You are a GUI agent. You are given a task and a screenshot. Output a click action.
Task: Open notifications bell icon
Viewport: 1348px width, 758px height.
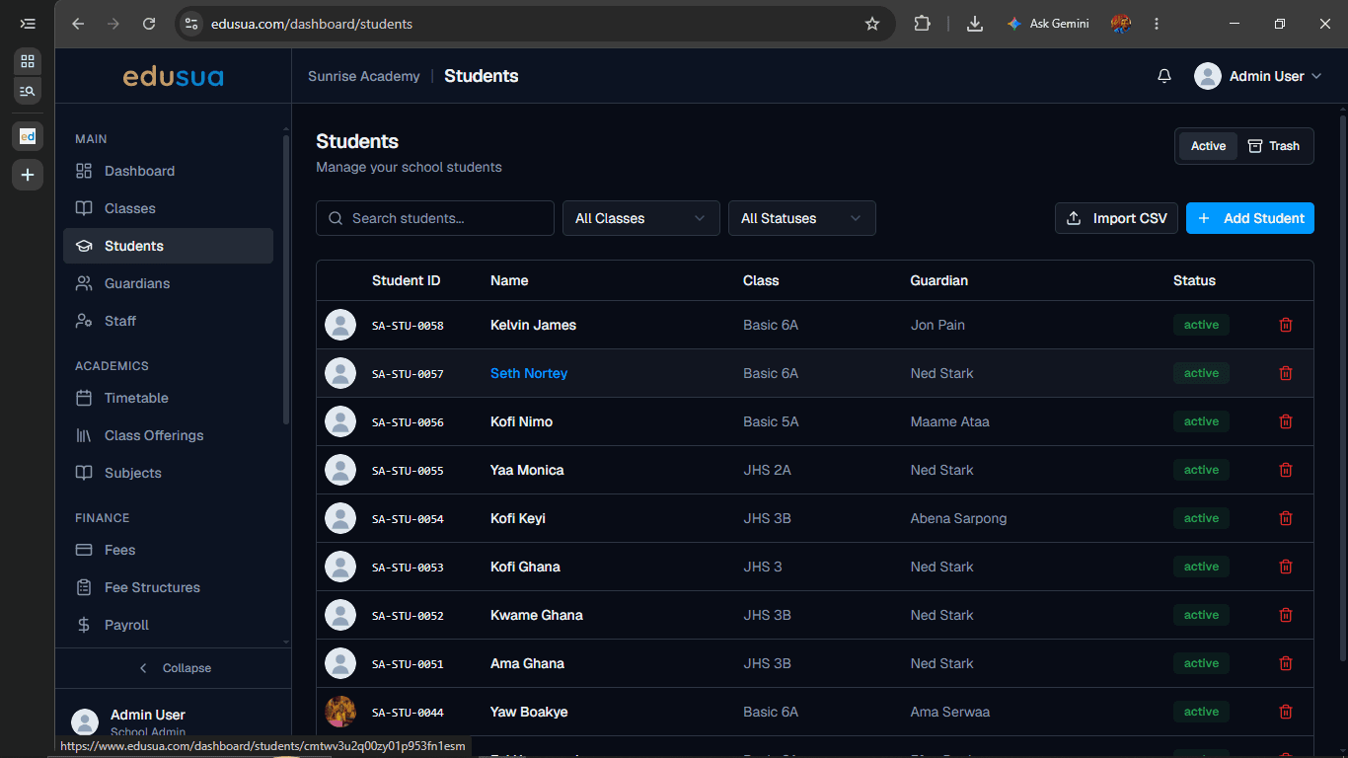[1164, 76]
